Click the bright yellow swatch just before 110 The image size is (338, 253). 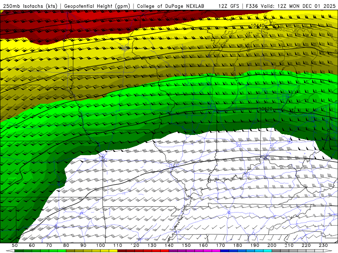tap(113, 251)
